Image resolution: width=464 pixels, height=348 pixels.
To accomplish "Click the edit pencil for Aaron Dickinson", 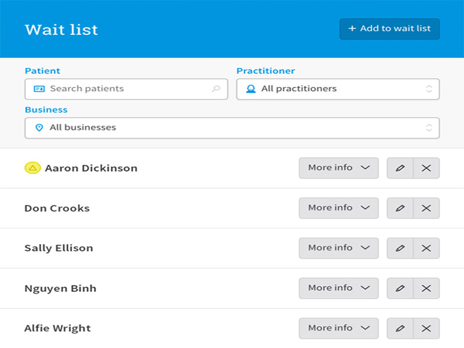I will 400,168.
